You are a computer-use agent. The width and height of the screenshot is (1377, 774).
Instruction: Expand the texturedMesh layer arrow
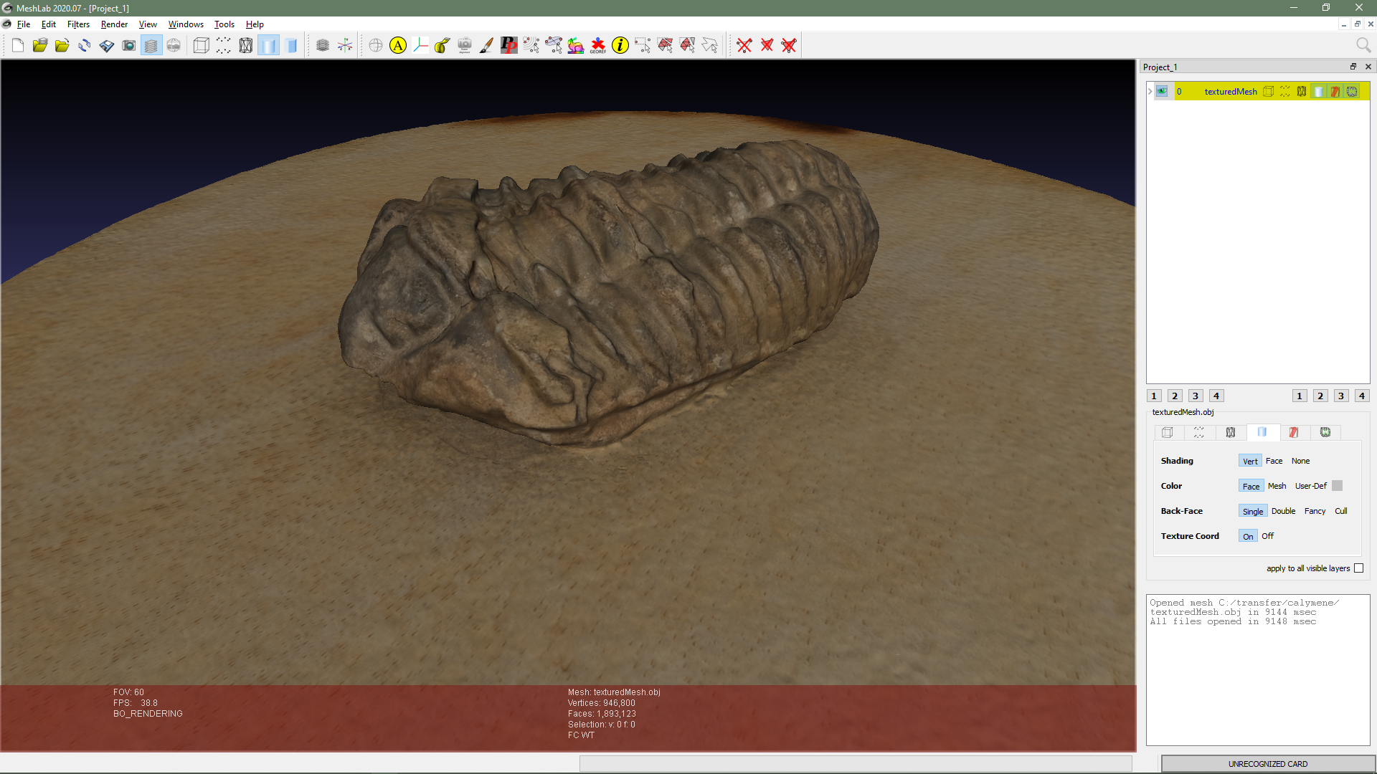pos(1150,92)
